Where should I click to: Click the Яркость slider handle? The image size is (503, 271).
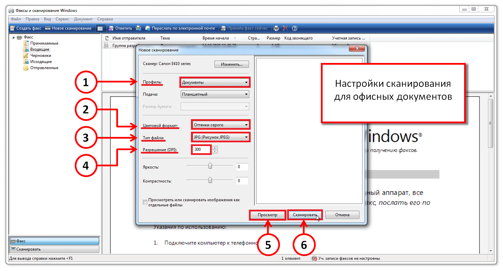(x=210, y=166)
